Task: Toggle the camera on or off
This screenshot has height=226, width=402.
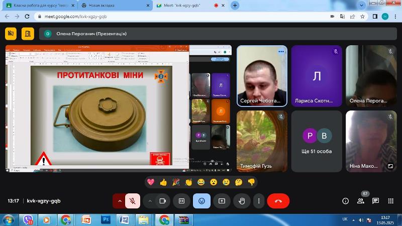Action: coord(162,201)
